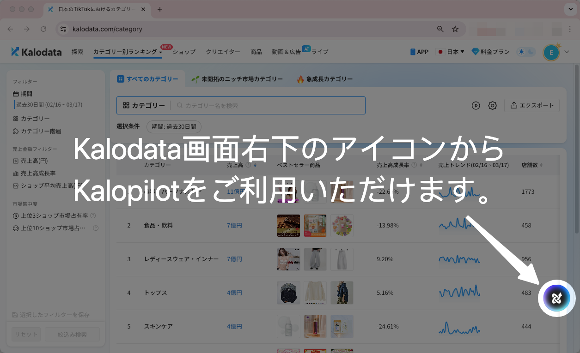
Task: Open the 動画＆広告 nav menu
Action: click(x=287, y=52)
